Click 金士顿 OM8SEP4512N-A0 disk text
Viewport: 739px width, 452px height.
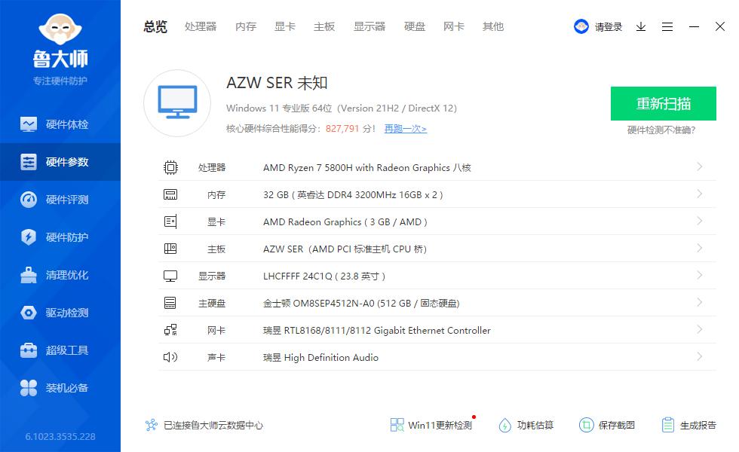[361, 303]
